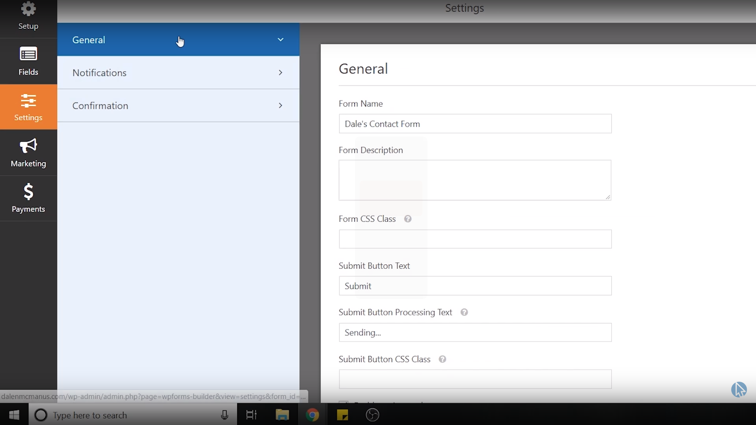Open the Windows Start menu
The width and height of the screenshot is (756, 425).
tap(14, 415)
